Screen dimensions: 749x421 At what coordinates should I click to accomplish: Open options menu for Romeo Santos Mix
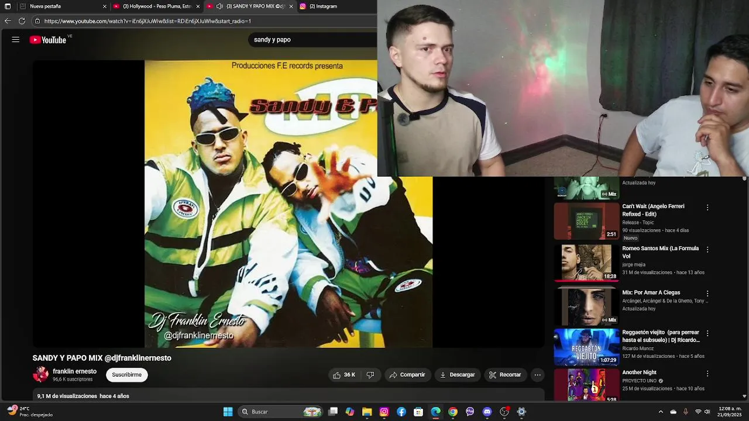(707, 250)
